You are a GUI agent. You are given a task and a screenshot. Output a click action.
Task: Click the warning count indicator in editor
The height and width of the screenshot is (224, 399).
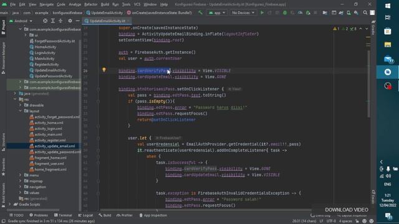click(336, 29)
